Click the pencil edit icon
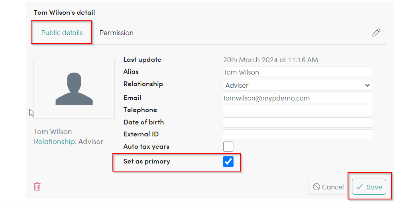The height and width of the screenshot is (203, 395). click(376, 33)
